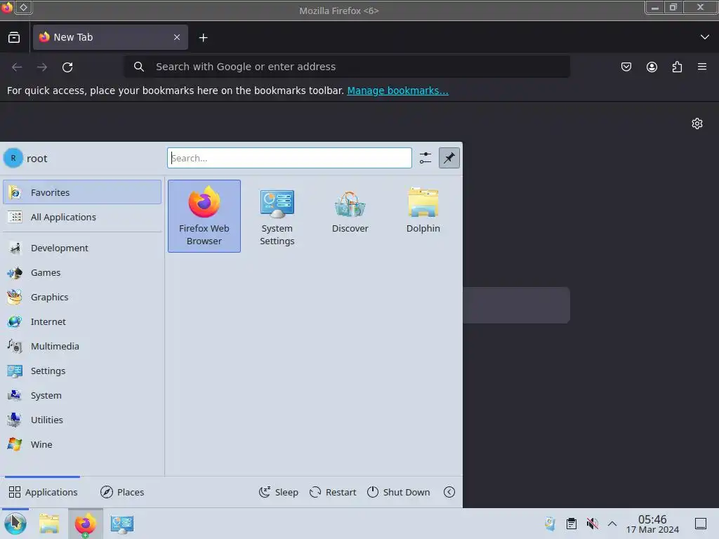The image size is (719, 539).
Task: Open Internet category
Action: [82, 321]
